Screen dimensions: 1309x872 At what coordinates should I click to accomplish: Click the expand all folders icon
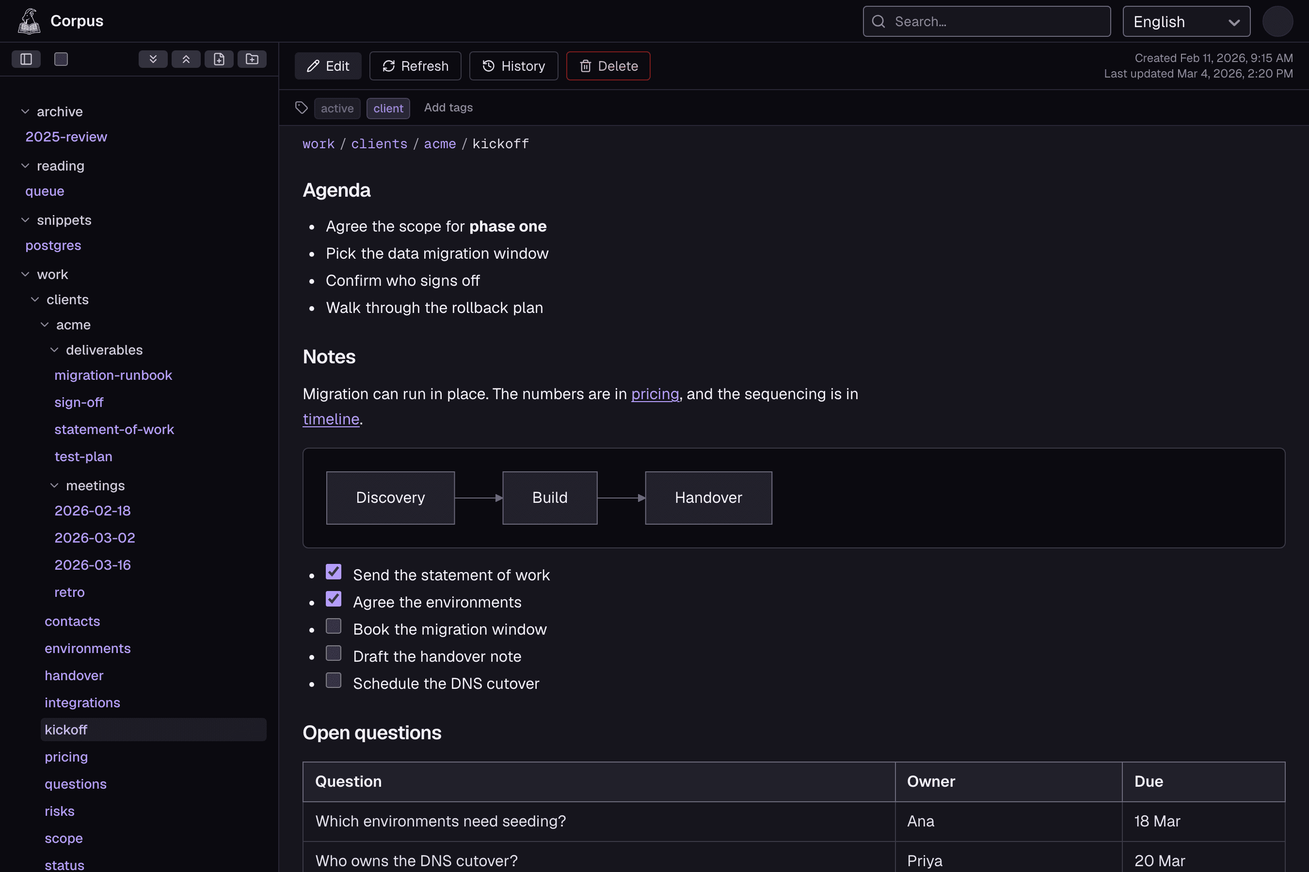click(153, 59)
